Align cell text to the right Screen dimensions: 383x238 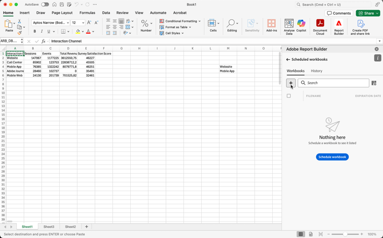click(121, 27)
